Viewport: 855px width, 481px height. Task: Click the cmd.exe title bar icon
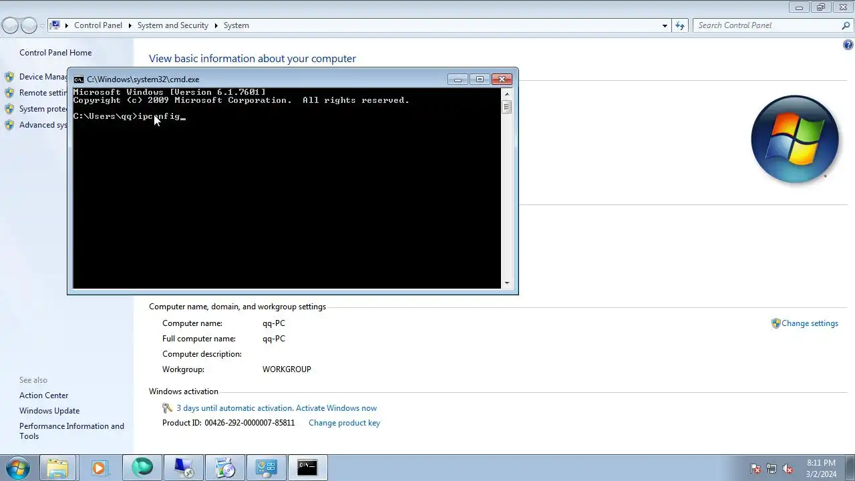tap(79, 79)
